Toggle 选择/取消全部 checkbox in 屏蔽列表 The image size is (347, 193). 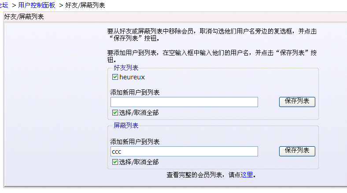click(x=115, y=162)
